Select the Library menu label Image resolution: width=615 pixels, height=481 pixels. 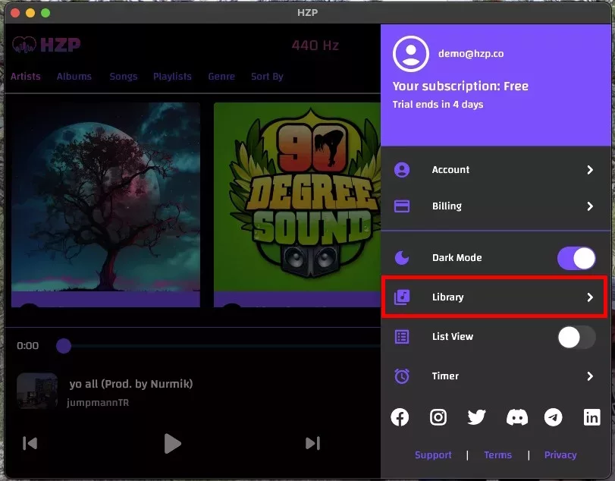pos(447,297)
